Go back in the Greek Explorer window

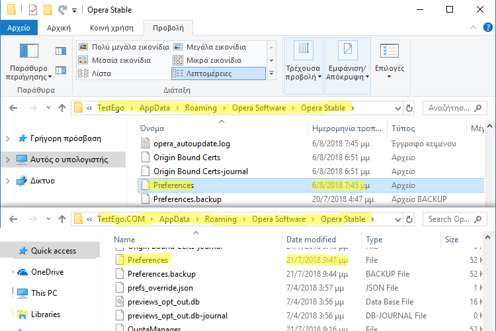click(x=13, y=108)
